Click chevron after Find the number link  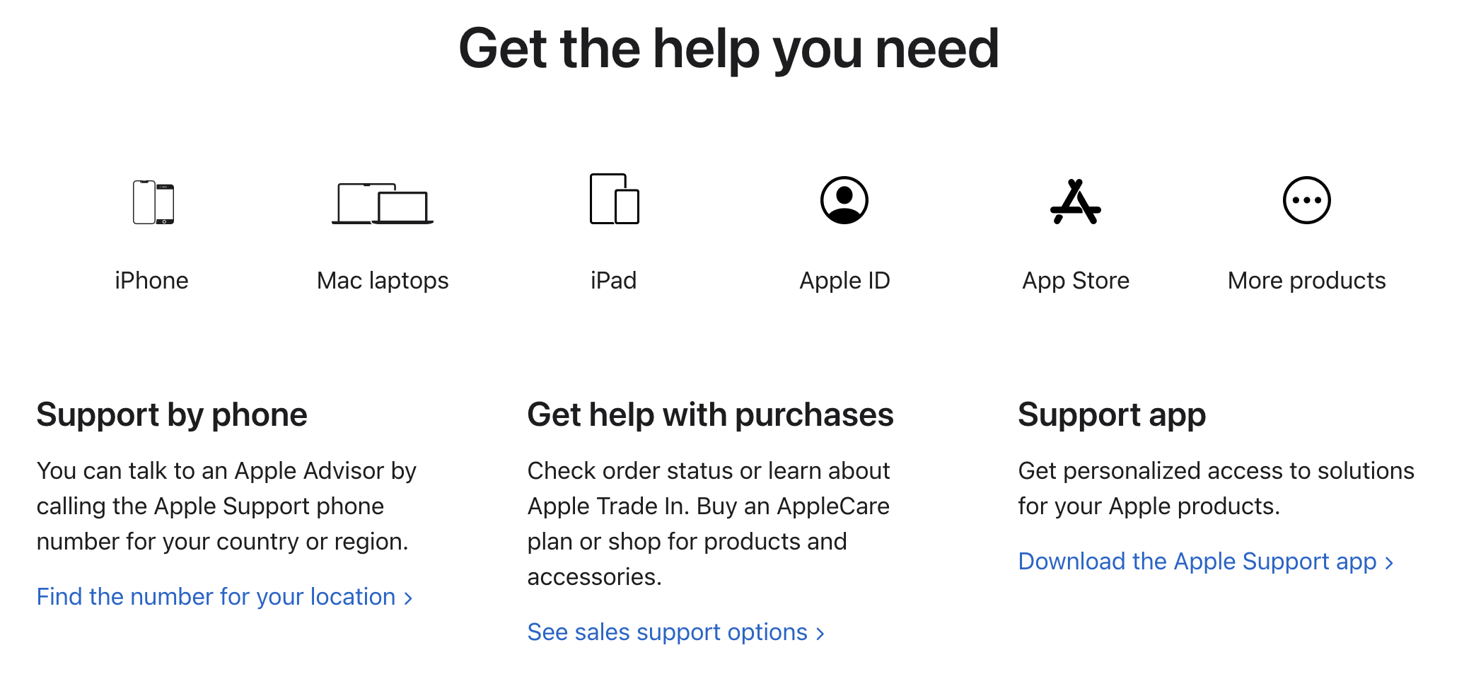[x=408, y=598]
